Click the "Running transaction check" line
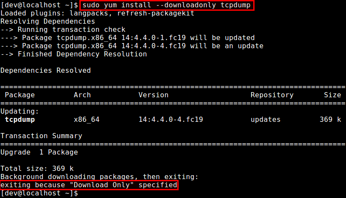The image size is (346, 198). [x=63, y=30]
